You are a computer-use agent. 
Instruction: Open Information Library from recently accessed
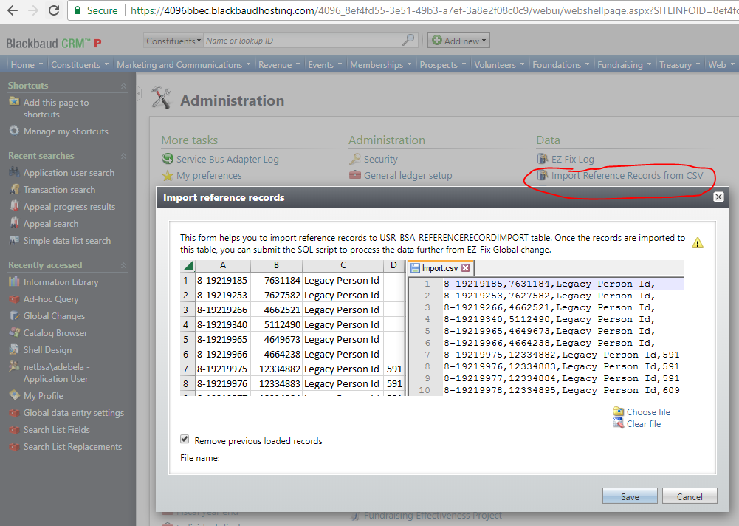click(x=61, y=282)
